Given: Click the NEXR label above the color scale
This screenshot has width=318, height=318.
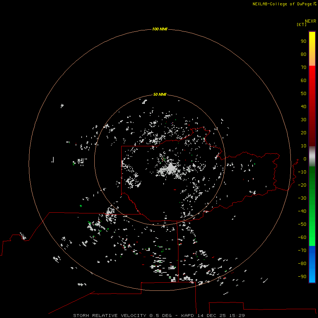Looking at the screenshot, I should [x=311, y=21].
